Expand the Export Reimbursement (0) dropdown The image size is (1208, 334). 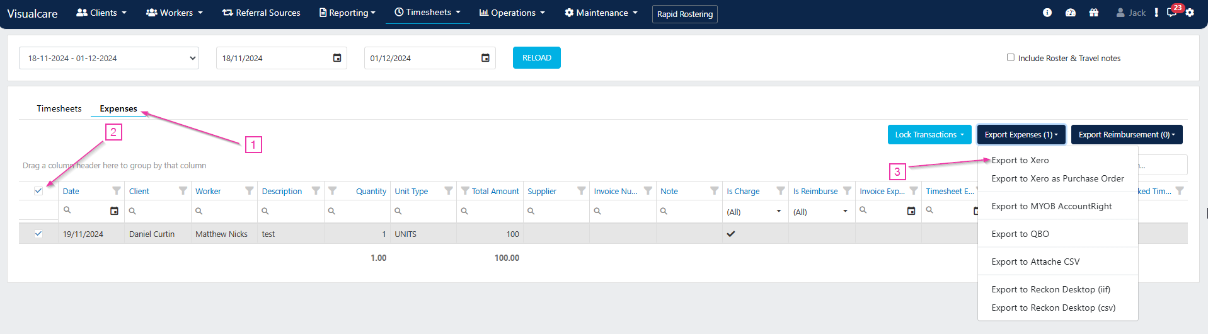pyautogui.click(x=1127, y=134)
